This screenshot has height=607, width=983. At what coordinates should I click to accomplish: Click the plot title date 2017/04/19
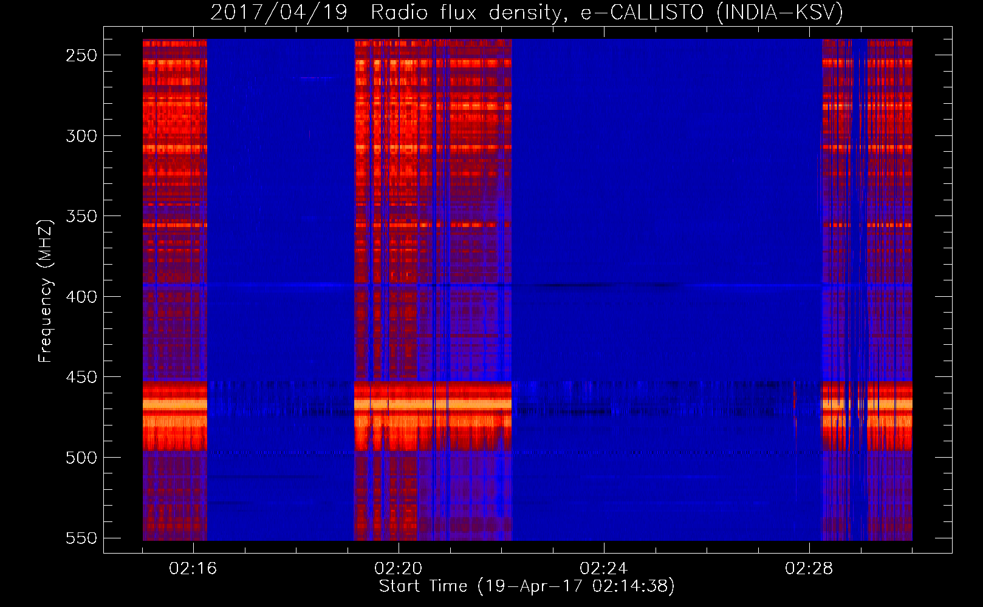point(279,12)
